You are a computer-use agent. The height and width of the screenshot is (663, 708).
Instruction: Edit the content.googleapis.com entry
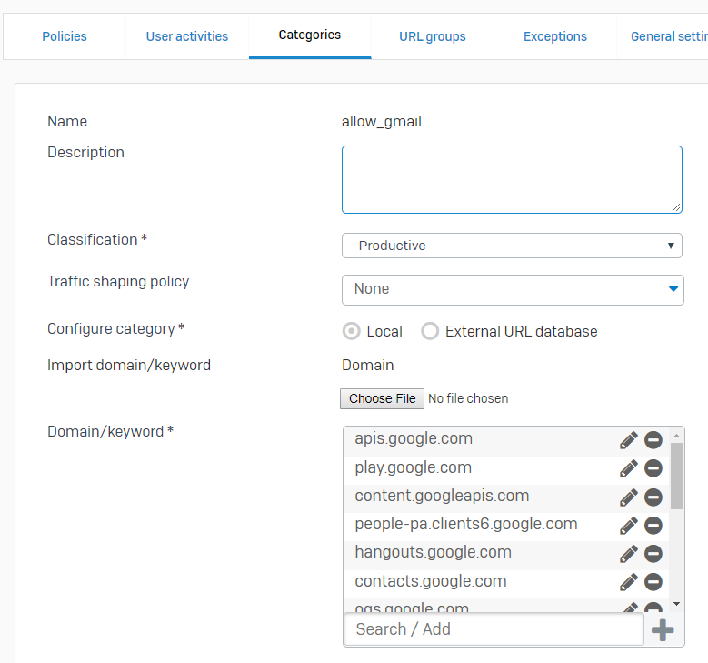pyautogui.click(x=628, y=497)
